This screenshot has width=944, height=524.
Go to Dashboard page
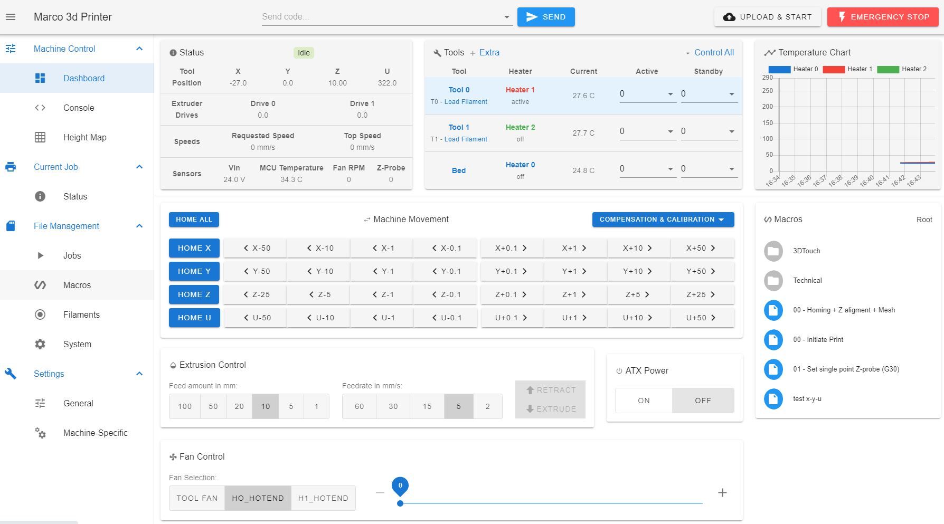[77, 78]
